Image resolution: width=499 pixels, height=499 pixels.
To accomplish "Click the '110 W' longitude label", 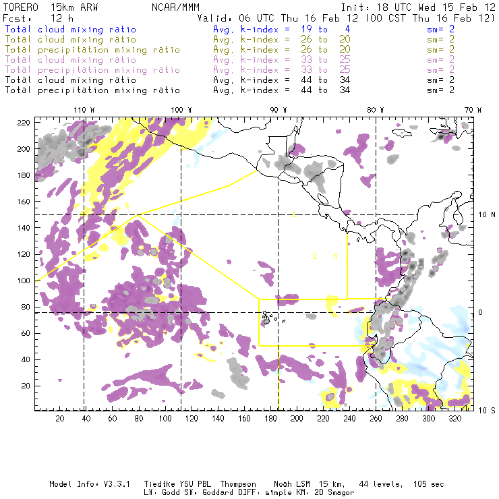I will point(84,110).
